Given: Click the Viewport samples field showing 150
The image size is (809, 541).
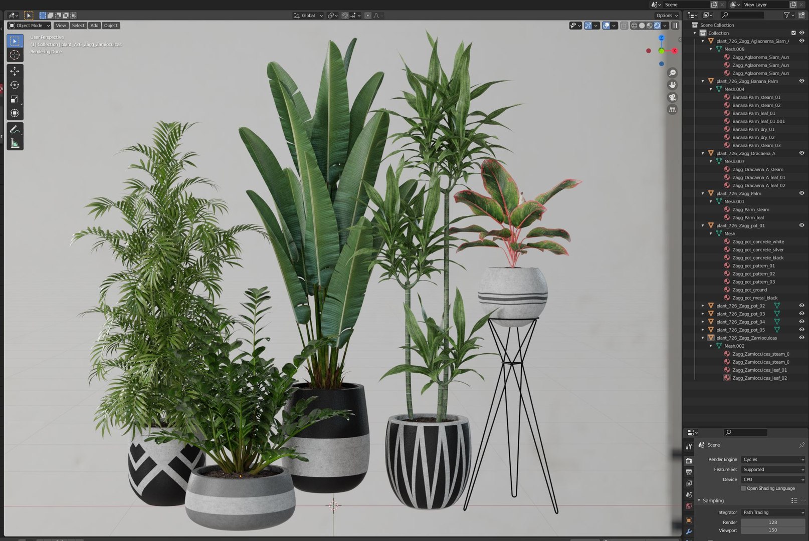Looking at the screenshot, I should [x=773, y=530].
